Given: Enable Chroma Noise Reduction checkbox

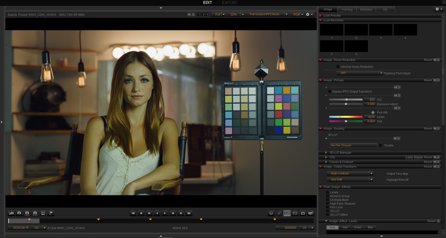Looking at the screenshot, I should (338, 67).
